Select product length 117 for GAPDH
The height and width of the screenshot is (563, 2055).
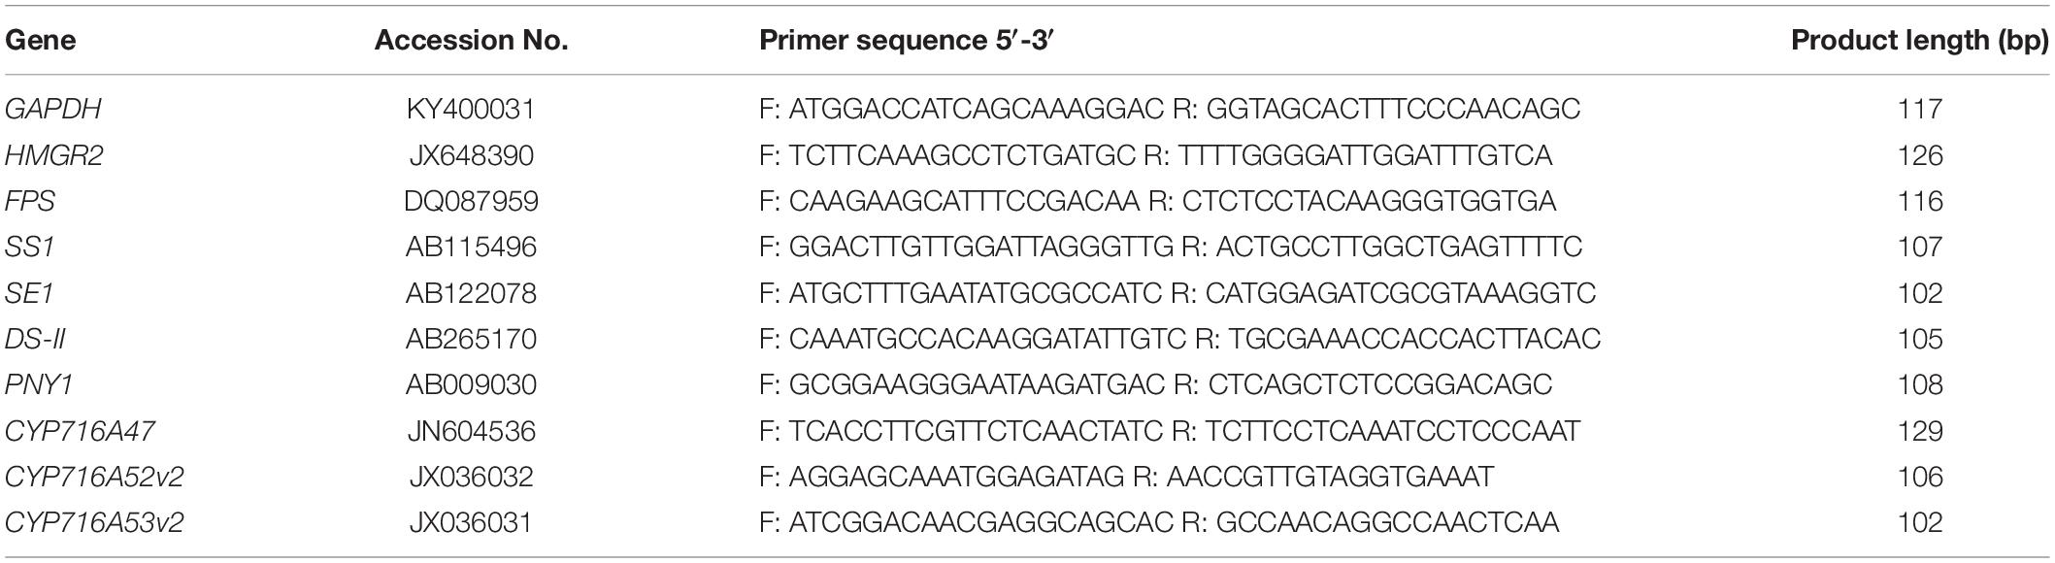[x=1919, y=109]
